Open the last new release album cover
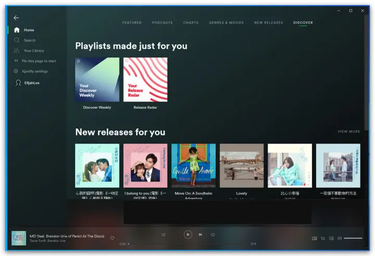 338,165
